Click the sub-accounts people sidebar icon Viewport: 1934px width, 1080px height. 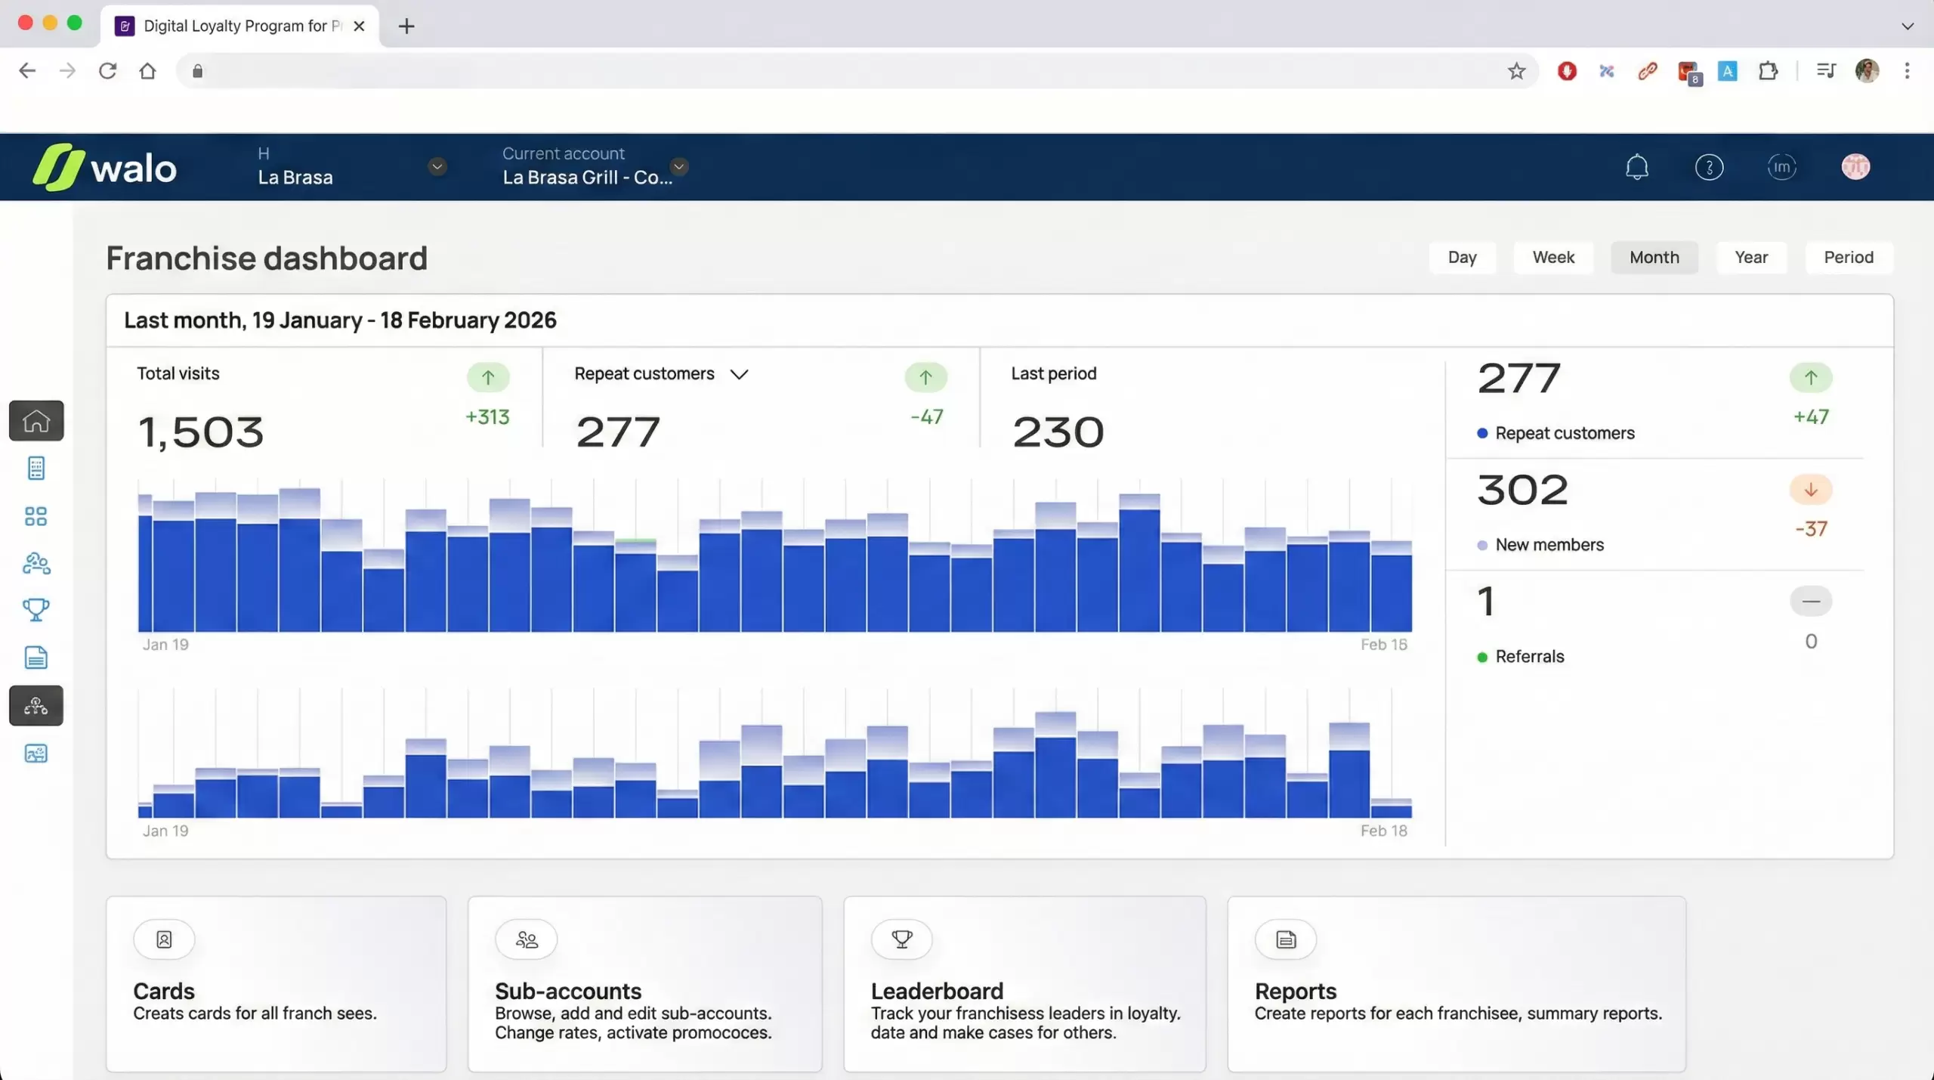(x=36, y=563)
